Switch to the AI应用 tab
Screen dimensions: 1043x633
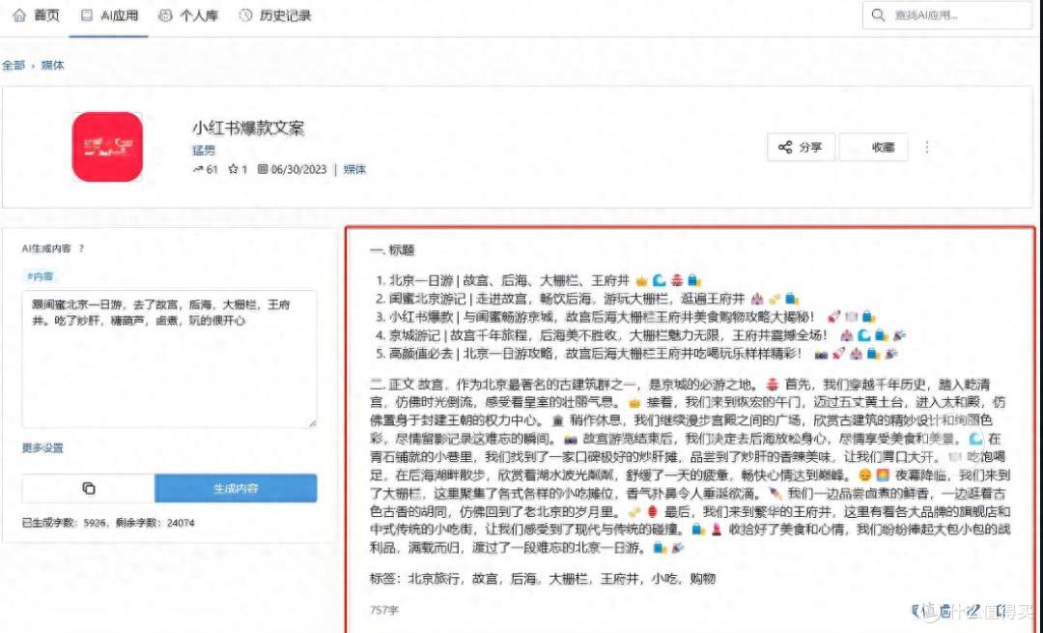point(110,14)
